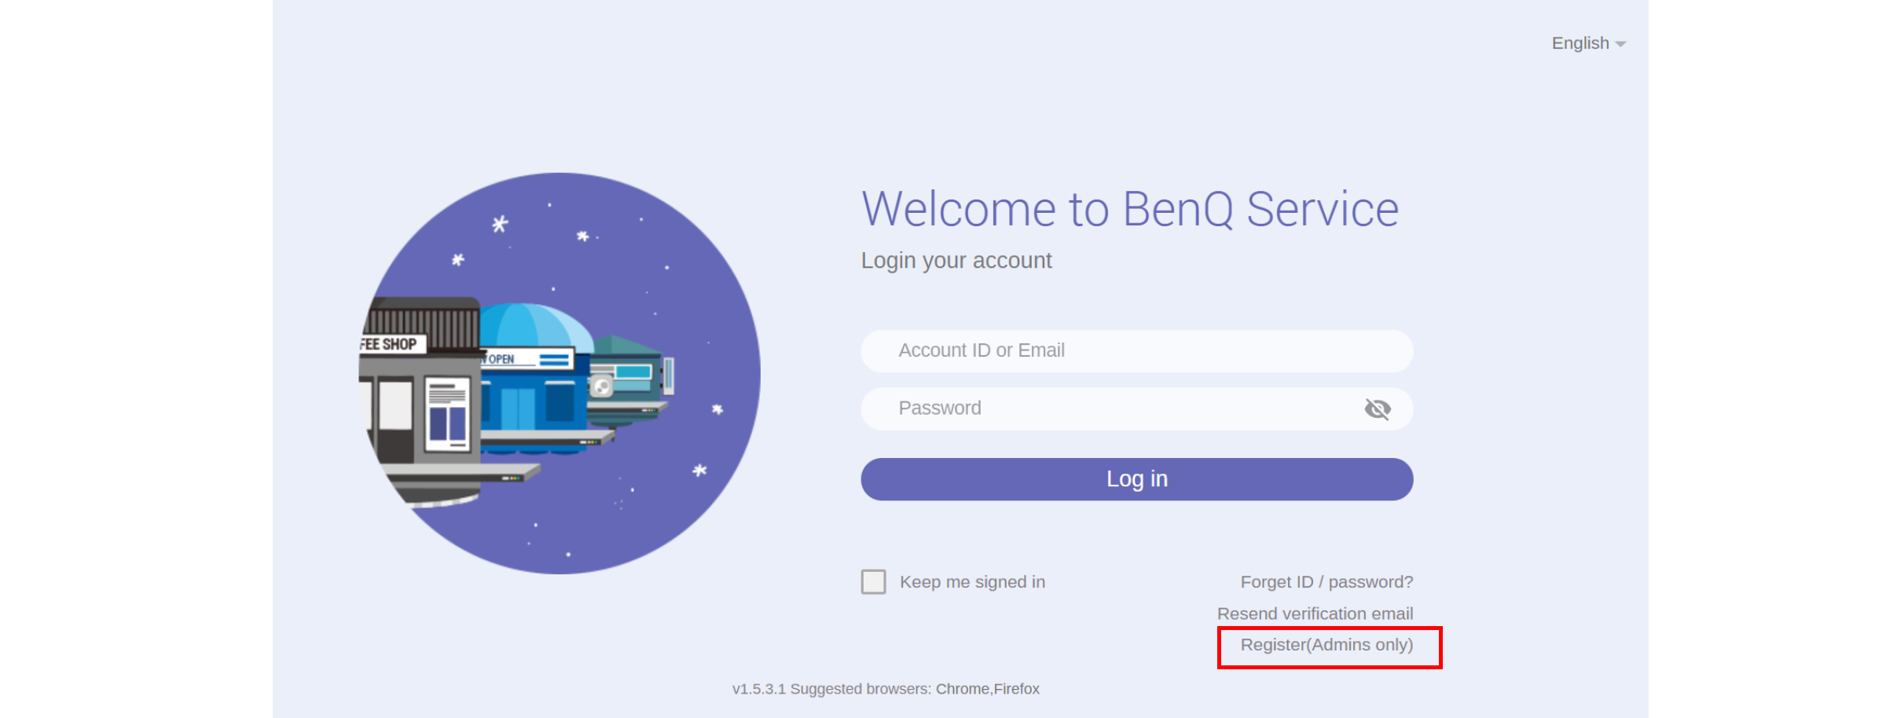Click the teal building in the illustration
The height and width of the screenshot is (718, 1897).
point(631,379)
